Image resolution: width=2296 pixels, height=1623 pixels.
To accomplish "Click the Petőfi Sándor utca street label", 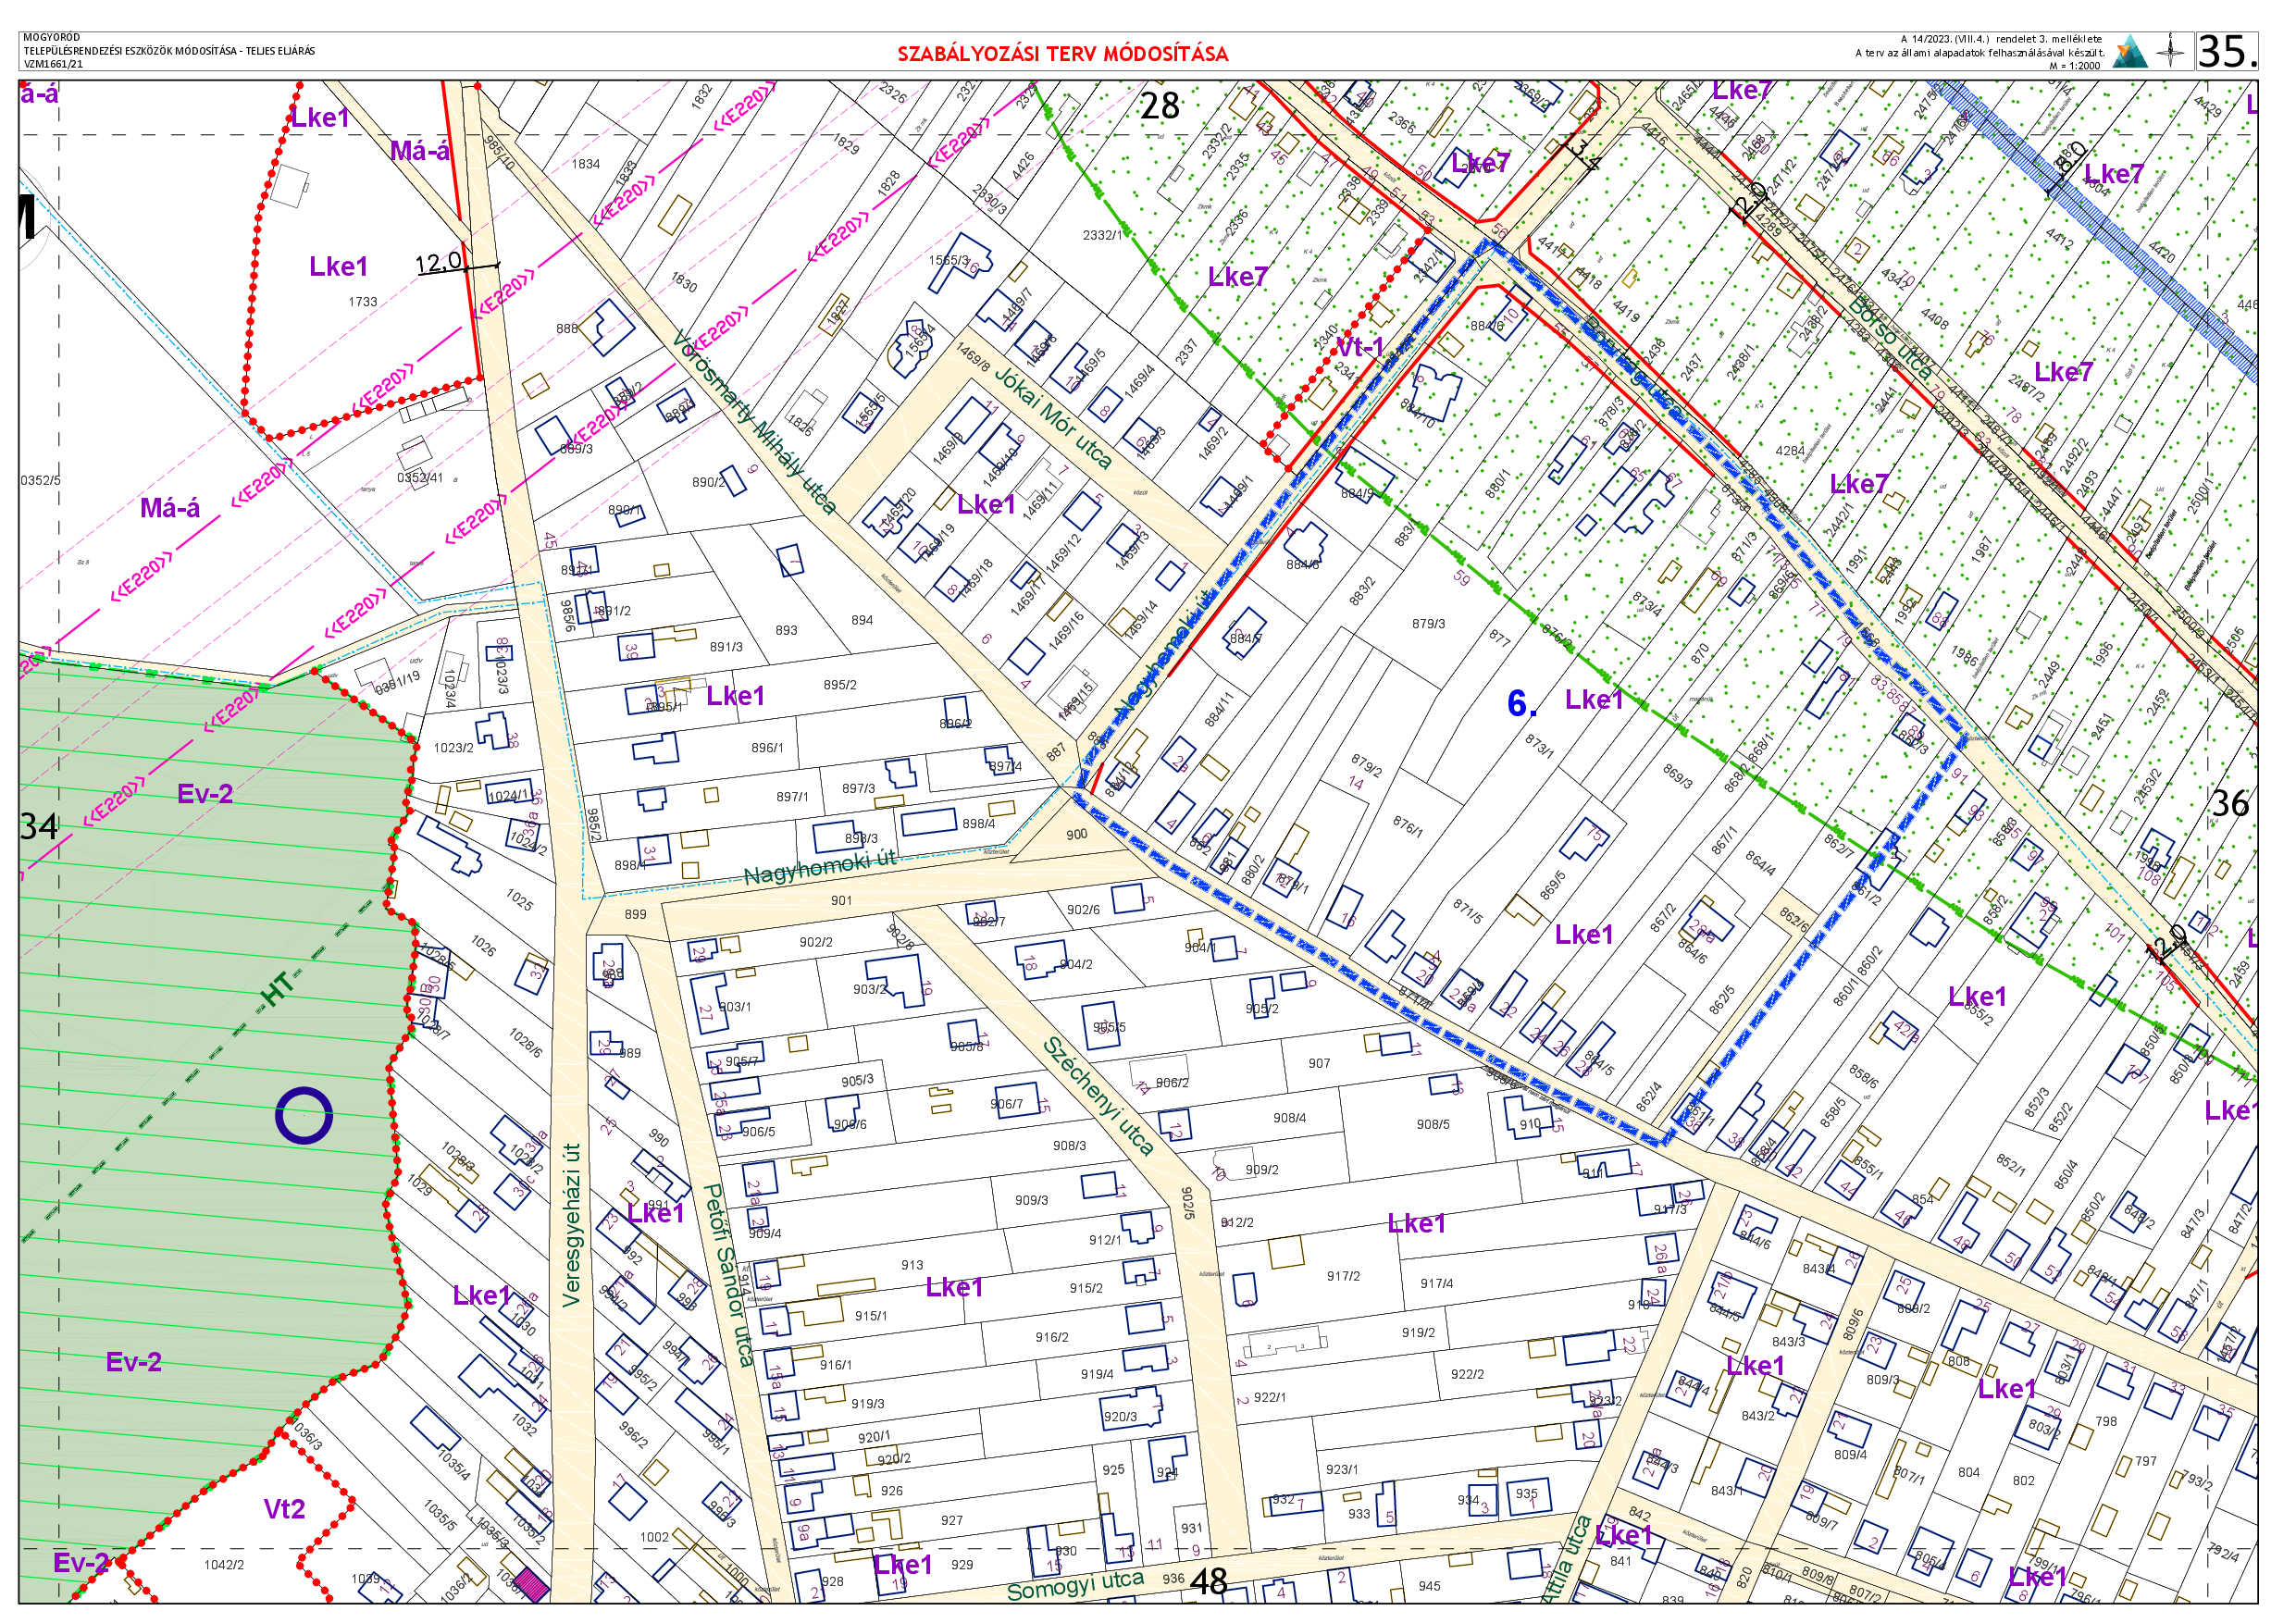I will pos(729,1275).
